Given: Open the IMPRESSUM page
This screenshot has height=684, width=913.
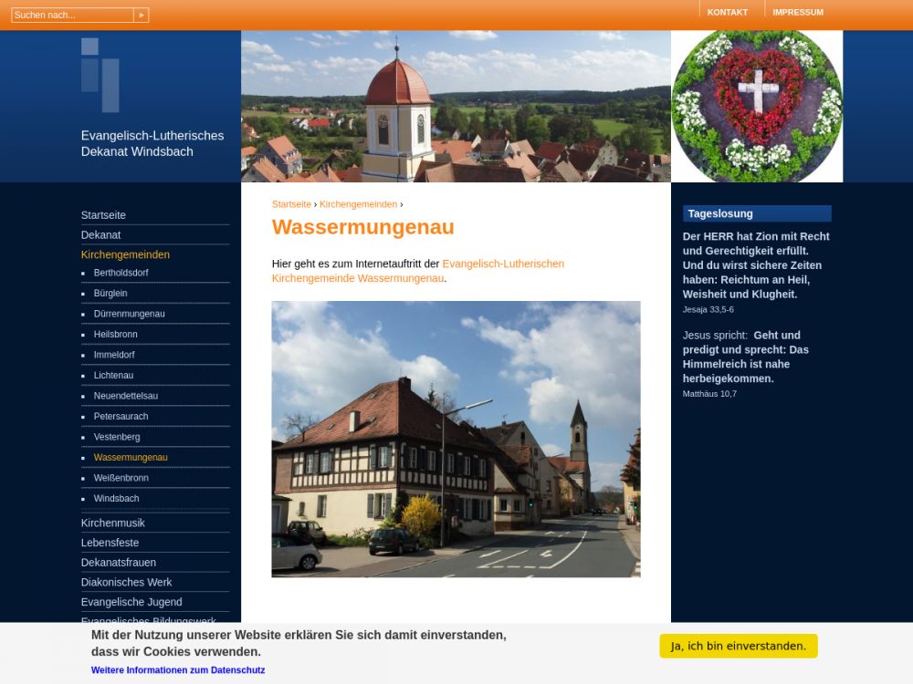Looking at the screenshot, I should point(797,12).
